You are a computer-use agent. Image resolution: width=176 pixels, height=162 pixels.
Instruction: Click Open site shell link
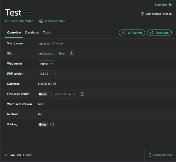55,21
